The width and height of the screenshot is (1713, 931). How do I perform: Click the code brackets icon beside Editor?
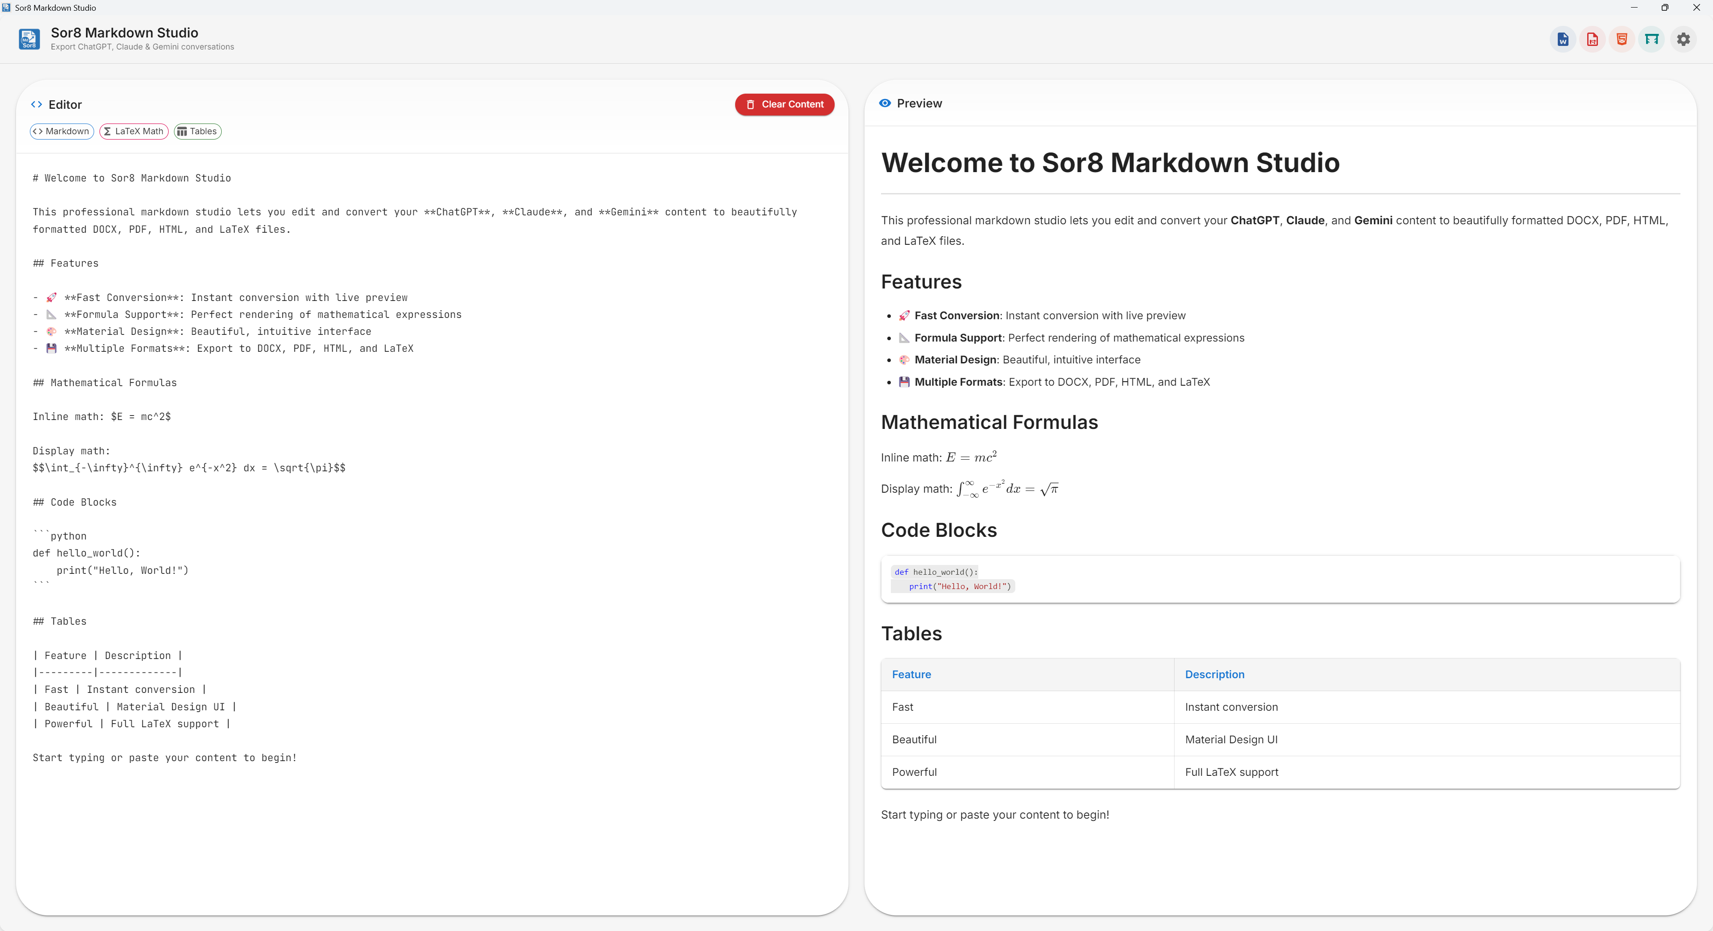38,104
